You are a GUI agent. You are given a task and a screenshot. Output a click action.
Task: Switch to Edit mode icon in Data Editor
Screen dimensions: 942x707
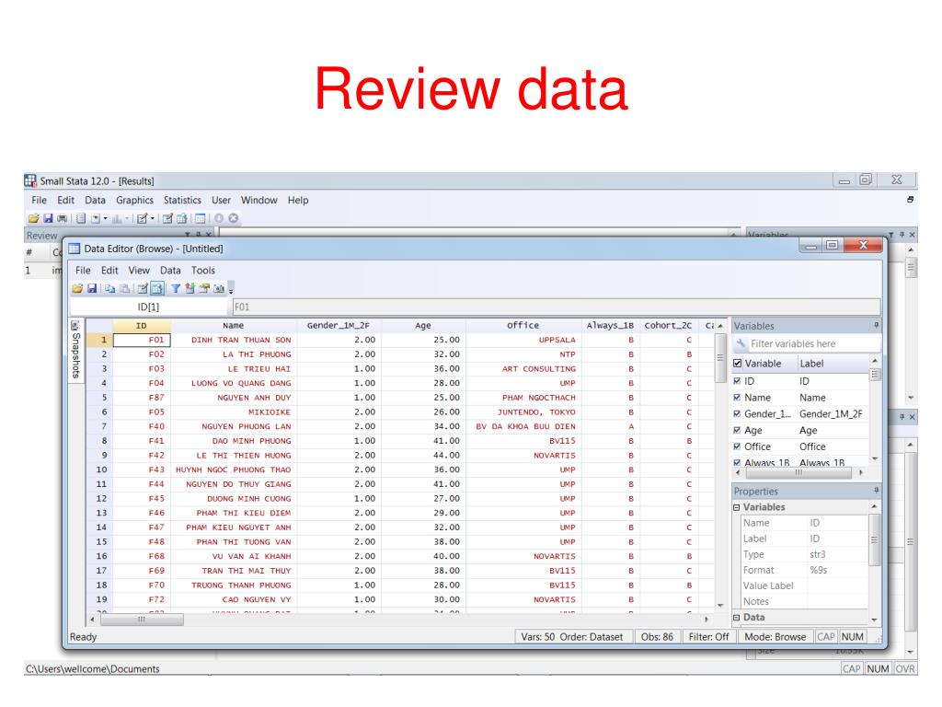tap(143, 288)
